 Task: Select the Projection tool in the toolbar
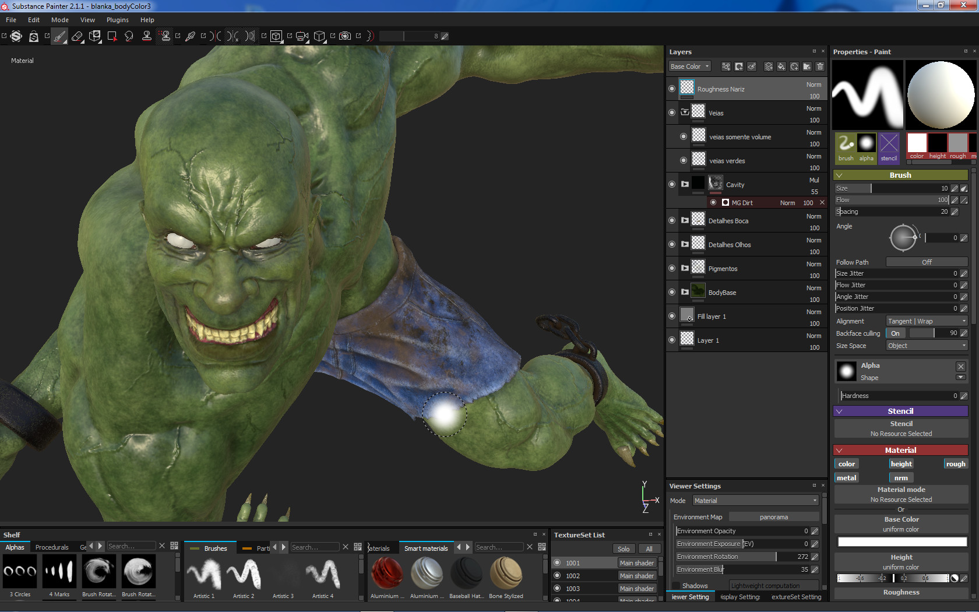[95, 36]
